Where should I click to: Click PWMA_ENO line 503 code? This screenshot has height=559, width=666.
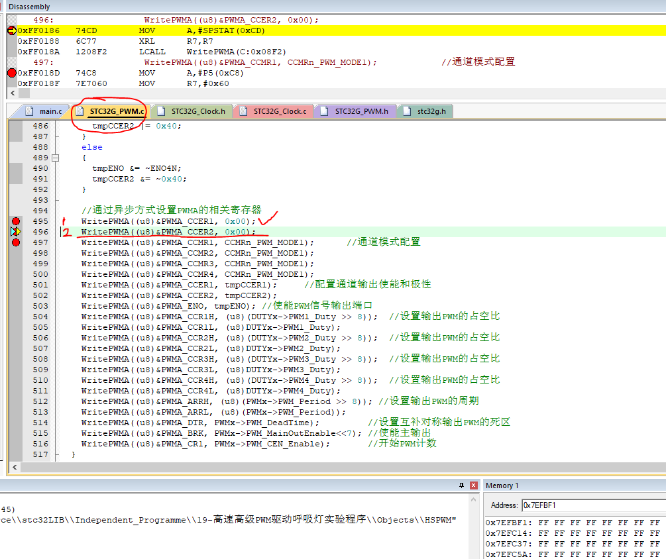click(x=168, y=306)
